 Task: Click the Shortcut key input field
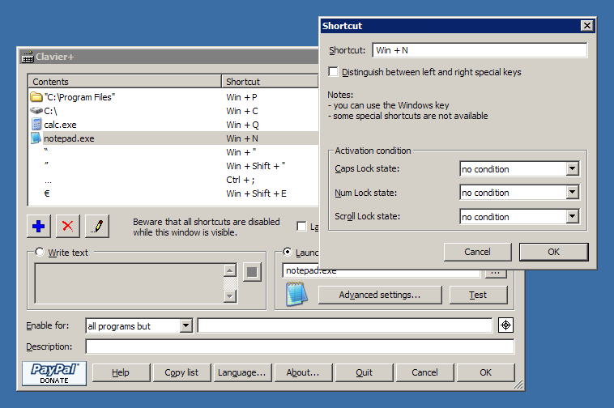tap(479, 50)
